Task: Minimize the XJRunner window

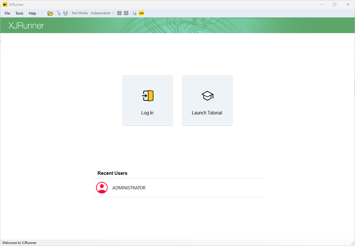Action: coord(322,4)
